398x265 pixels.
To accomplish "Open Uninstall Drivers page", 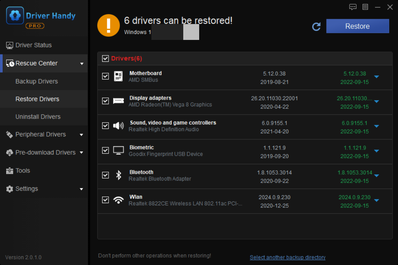I will pyautogui.click(x=37, y=117).
